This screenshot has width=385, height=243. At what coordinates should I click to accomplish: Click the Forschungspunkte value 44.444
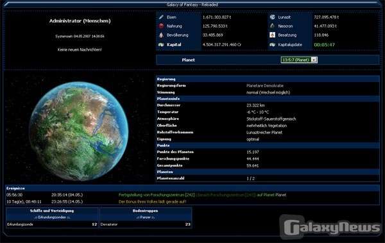(253, 159)
